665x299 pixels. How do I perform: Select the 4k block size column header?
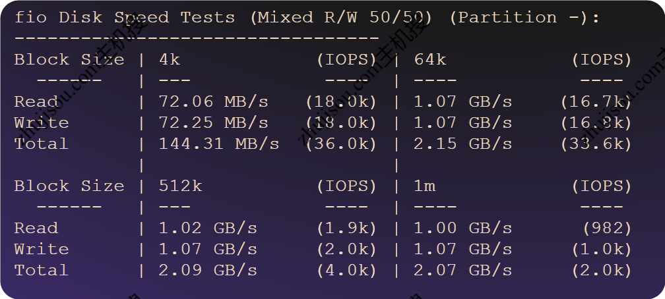click(x=170, y=60)
